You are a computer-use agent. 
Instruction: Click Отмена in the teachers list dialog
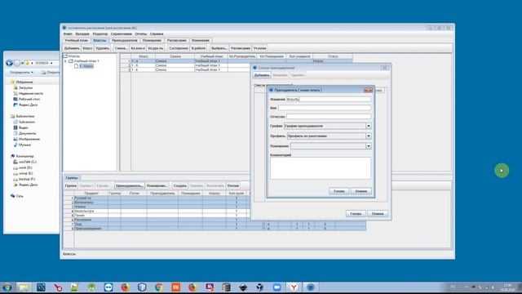tap(378, 214)
